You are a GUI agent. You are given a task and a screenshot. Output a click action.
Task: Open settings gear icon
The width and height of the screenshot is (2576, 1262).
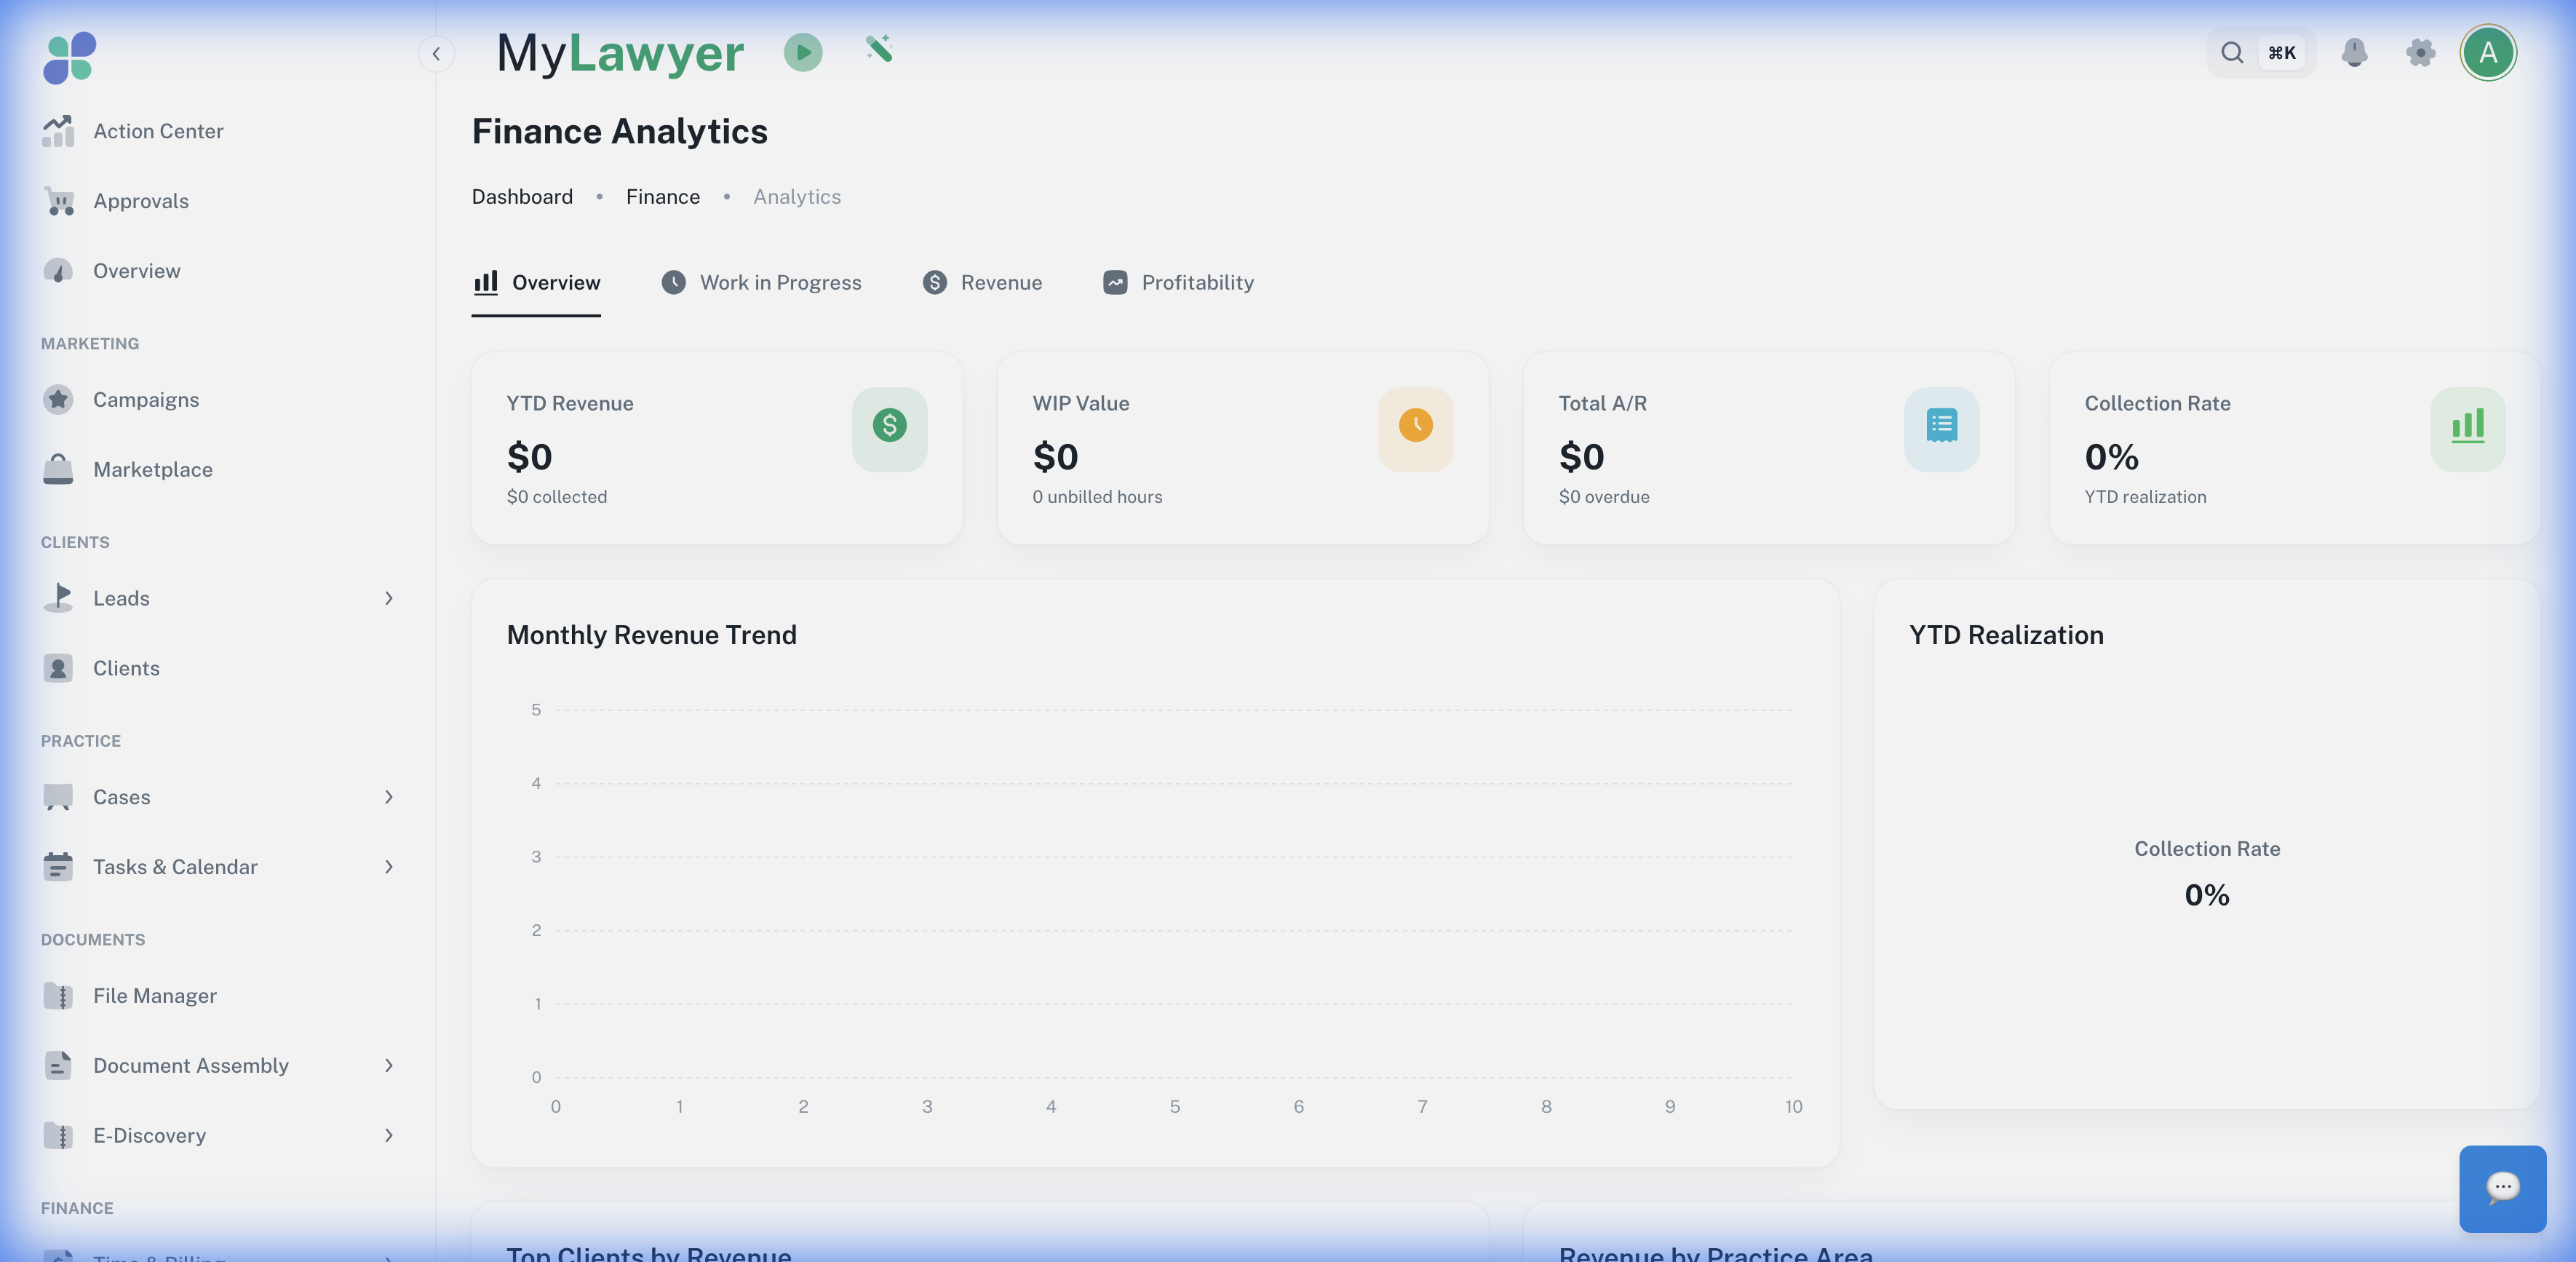(x=2420, y=53)
